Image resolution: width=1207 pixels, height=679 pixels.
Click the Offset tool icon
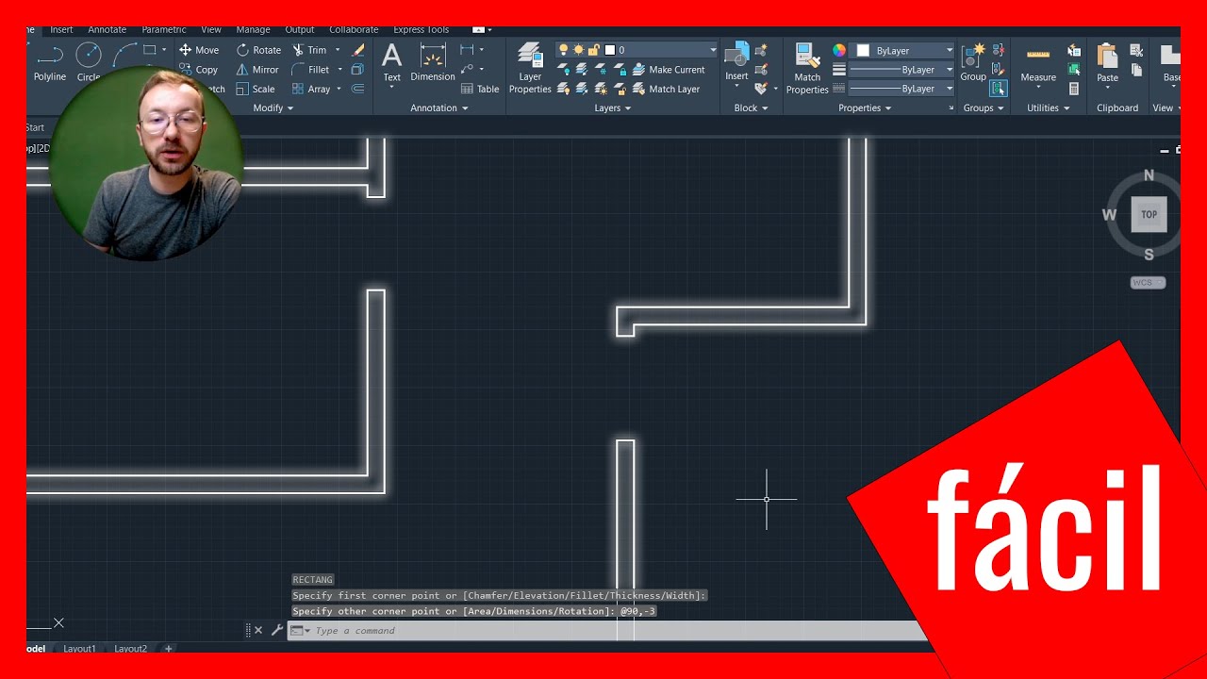tap(357, 90)
